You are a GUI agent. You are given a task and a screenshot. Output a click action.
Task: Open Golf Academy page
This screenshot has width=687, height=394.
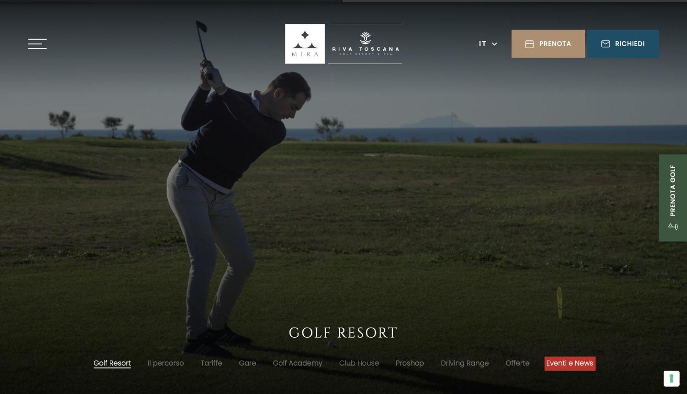coord(297,363)
